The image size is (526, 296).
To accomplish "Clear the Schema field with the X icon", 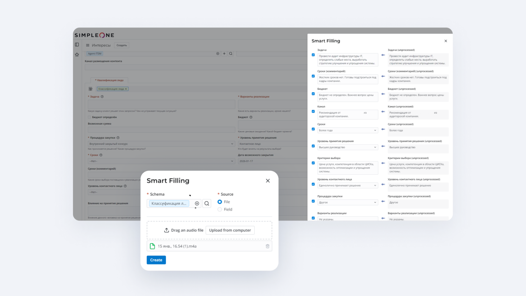I will coord(197,203).
